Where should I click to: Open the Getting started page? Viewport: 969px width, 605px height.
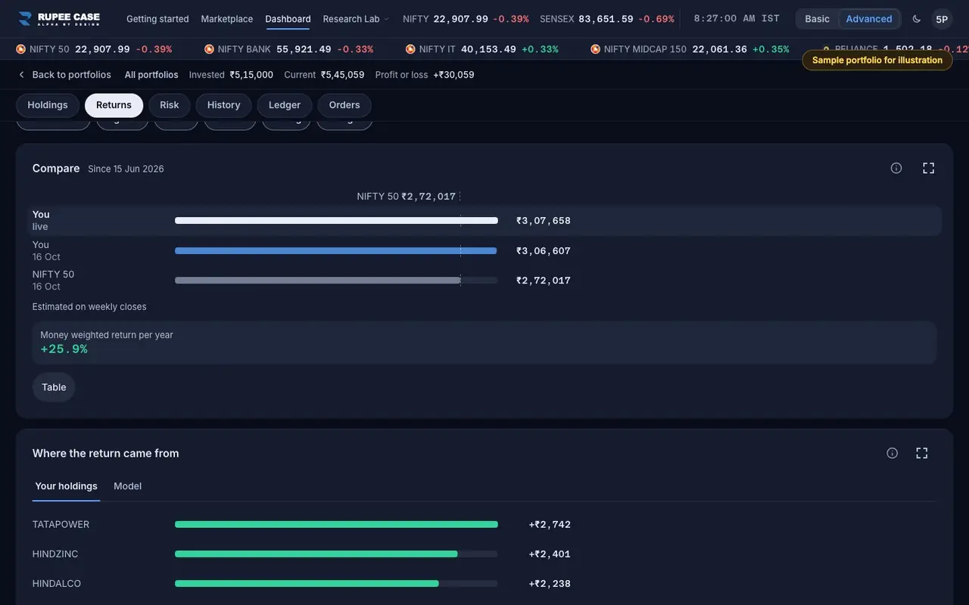(157, 19)
